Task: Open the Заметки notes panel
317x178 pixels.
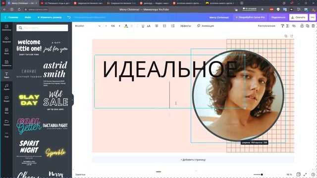Action: click(x=80, y=175)
